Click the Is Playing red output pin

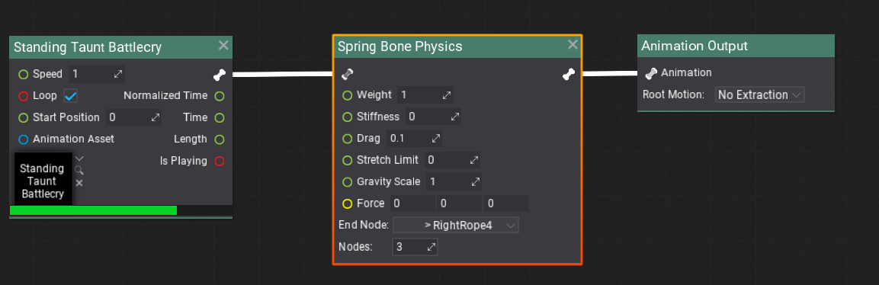[x=220, y=162]
